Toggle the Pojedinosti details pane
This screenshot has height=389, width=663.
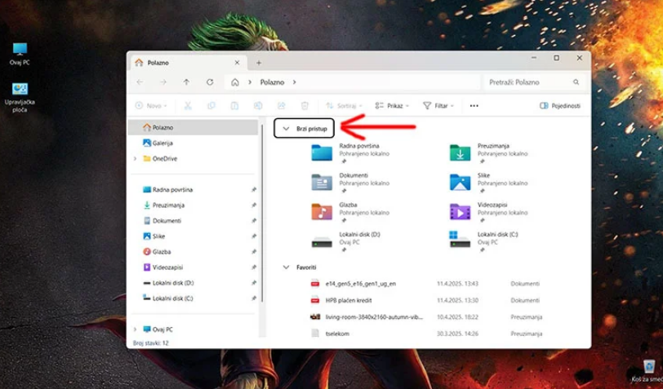560,105
